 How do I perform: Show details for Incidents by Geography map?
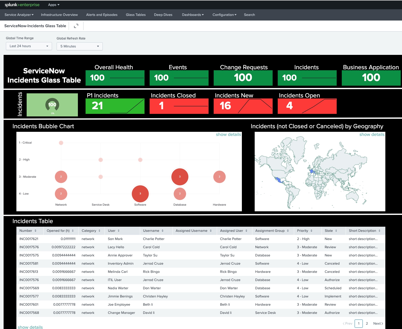pos(372,134)
